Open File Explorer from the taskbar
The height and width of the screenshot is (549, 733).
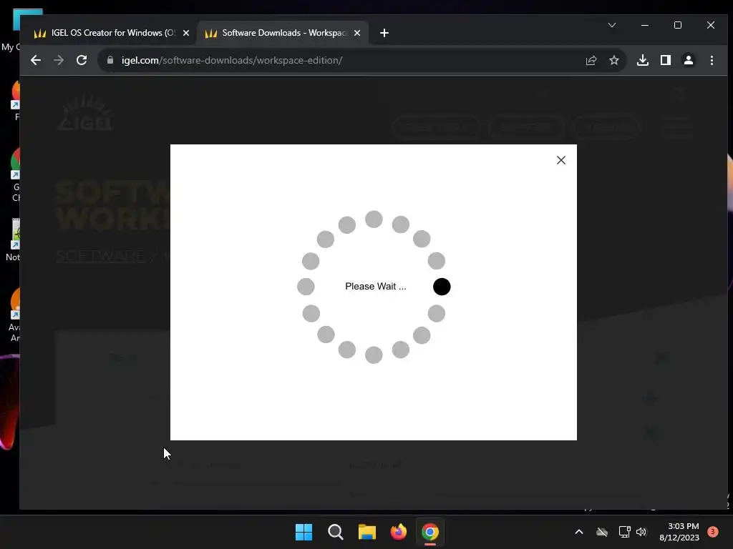point(367,532)
